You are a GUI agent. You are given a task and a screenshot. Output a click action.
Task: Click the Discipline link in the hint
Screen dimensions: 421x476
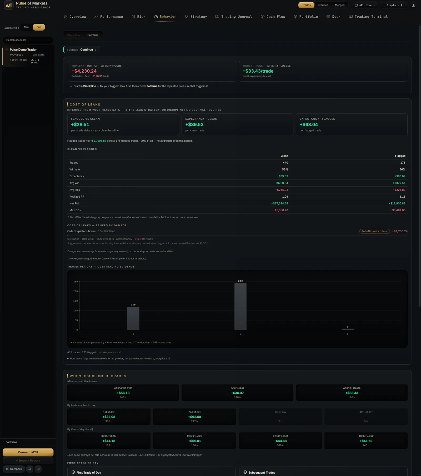89,86
